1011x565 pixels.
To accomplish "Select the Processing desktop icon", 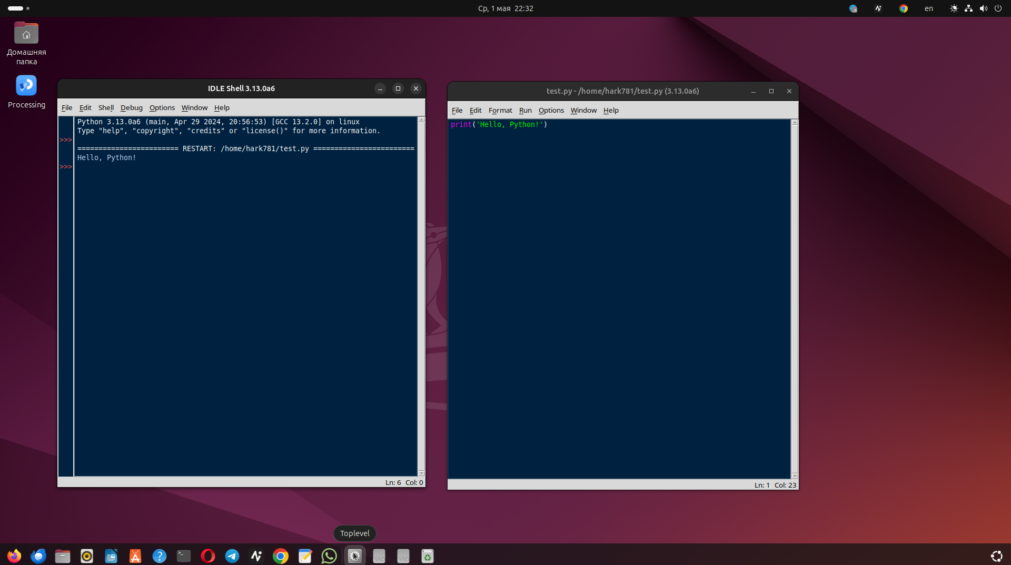I will click(26, 92).
